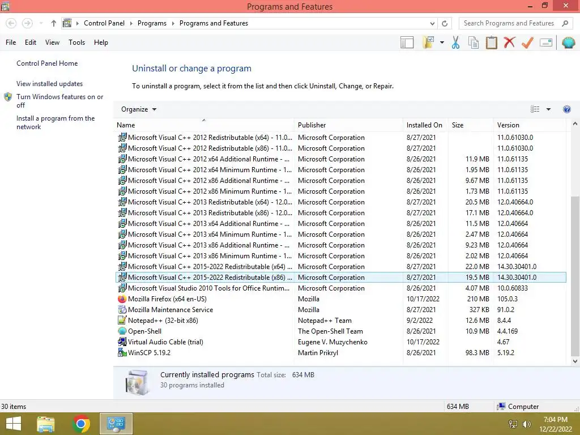Open Turn Windows features on or off
This screenshot has width=580, height=435.
[x=59, y=101]
